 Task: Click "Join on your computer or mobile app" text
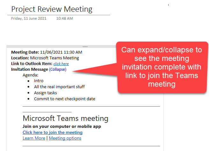click(62, 126)
